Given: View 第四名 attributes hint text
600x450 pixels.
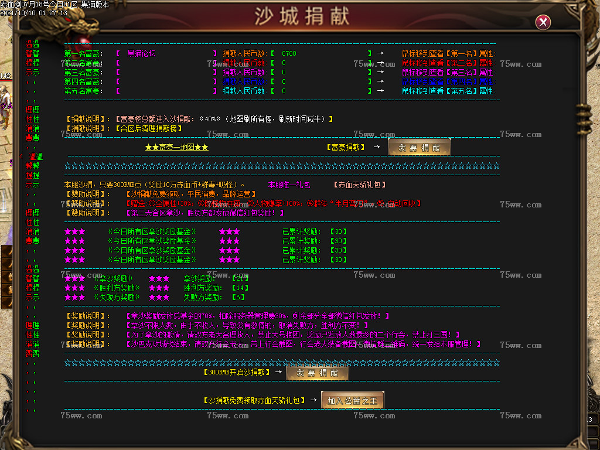Looking at the screenshot, I should click(448, 81).
